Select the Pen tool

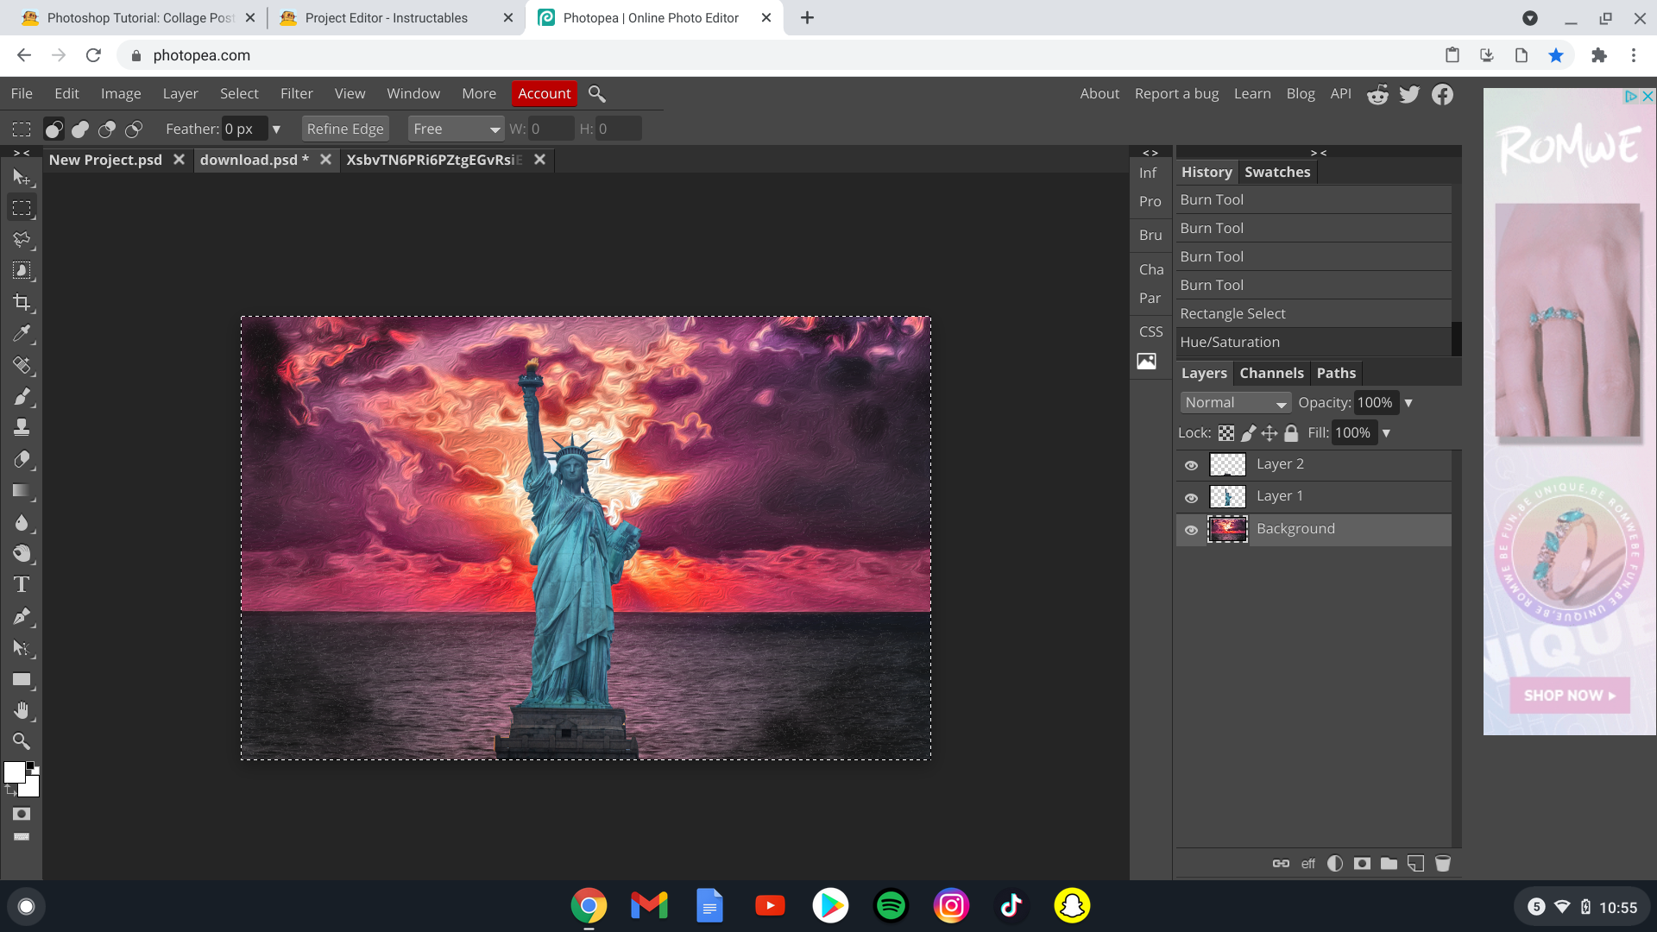22,616
